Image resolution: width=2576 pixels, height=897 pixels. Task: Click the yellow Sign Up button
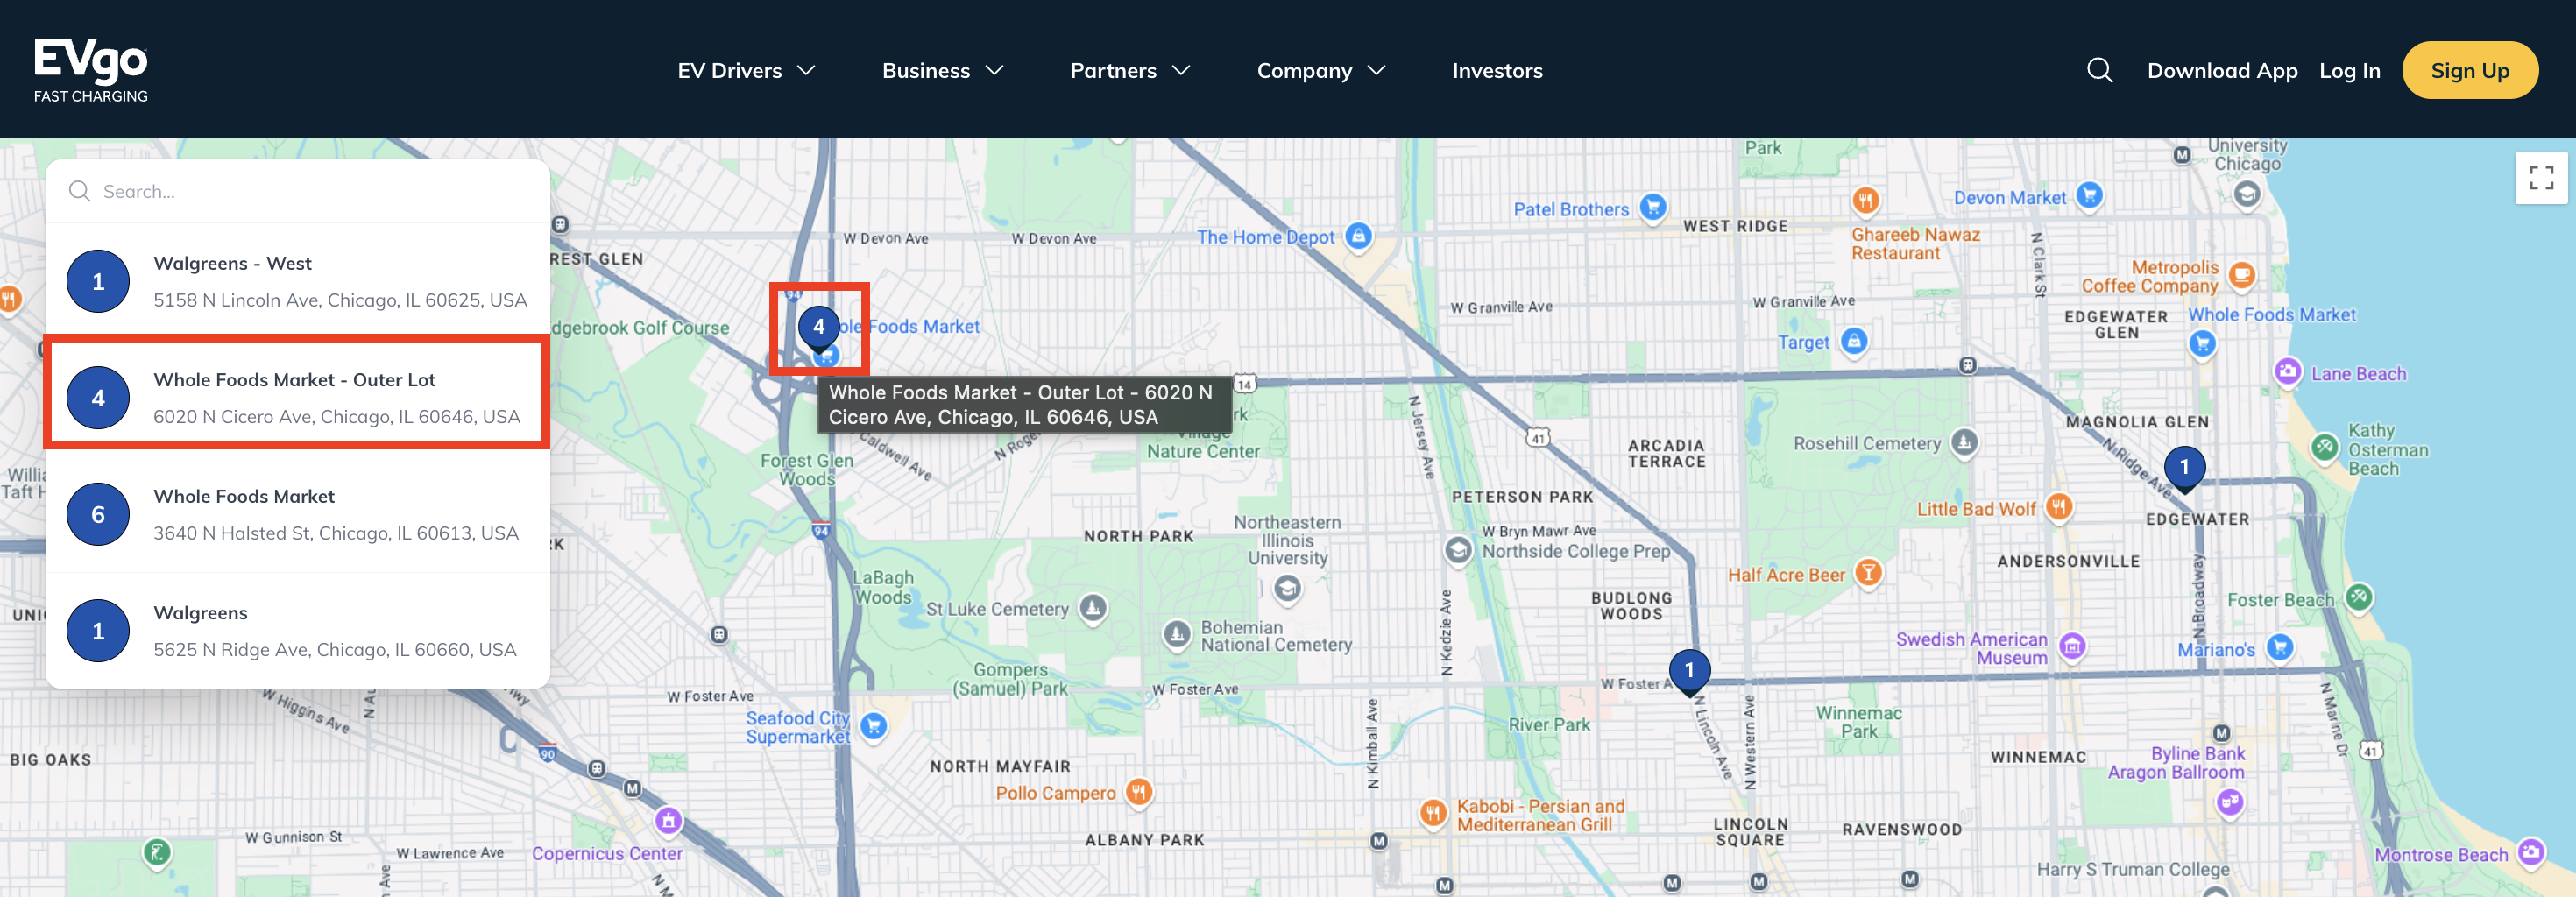click(2469, 70)
